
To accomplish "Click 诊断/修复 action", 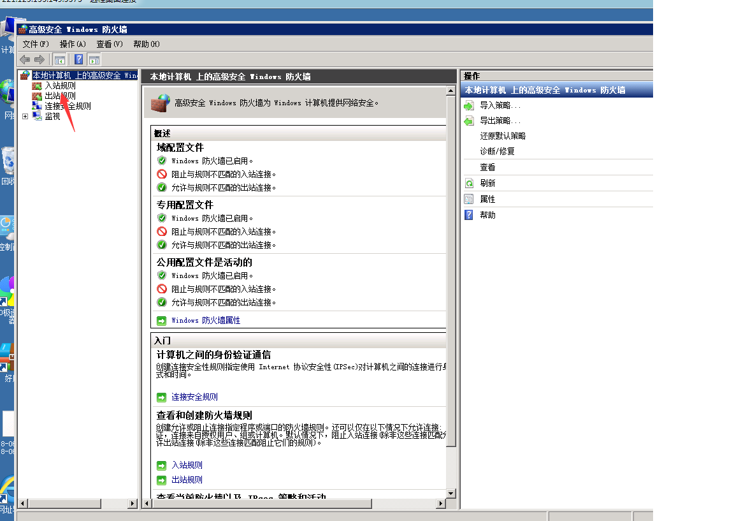I will 497,151.
